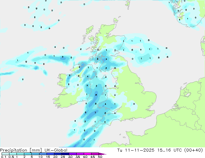Click the legend label '45'
205x158 pixels.
[92, 157]
